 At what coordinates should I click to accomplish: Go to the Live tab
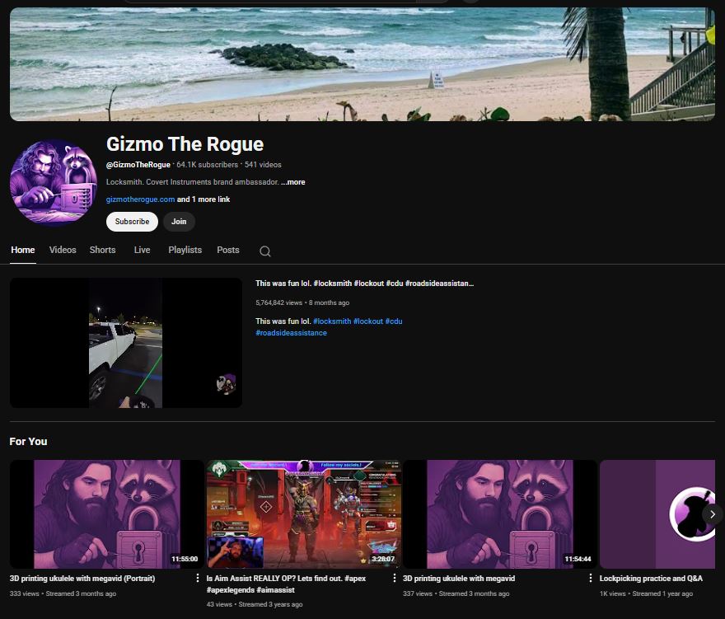pos(142,250)
